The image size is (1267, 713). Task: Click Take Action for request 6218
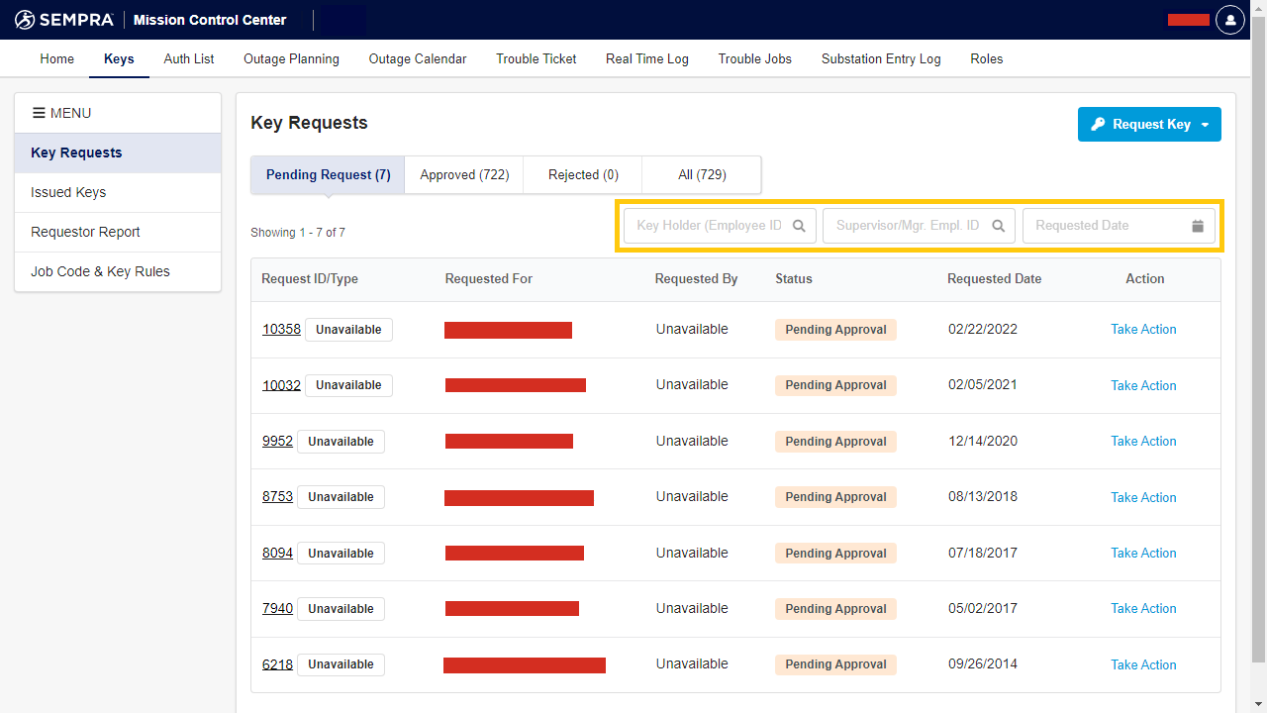pyautogui.click(x=1143, y=664)
